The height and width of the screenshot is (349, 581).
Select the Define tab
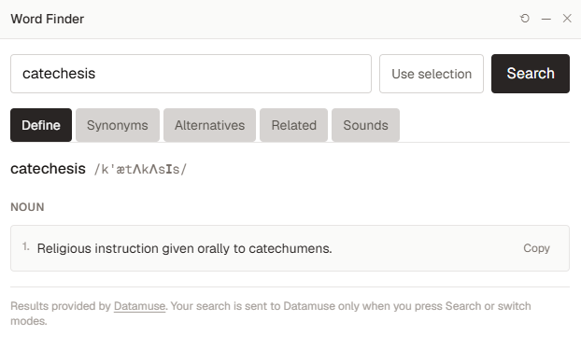[41, 125]
